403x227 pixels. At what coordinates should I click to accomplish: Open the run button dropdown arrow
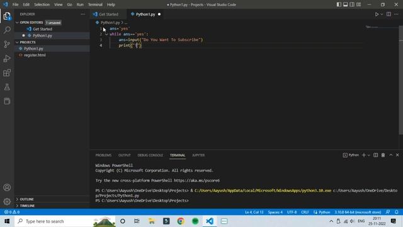pyautogui.click(x=382, y=15)
